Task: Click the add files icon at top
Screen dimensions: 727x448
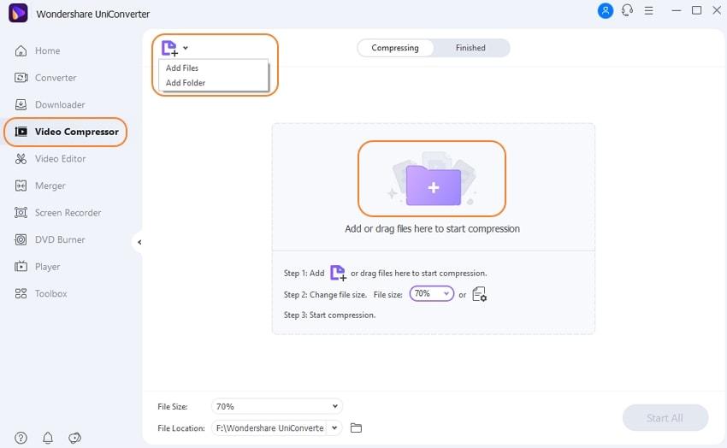Action: click(x=169, y=48)
